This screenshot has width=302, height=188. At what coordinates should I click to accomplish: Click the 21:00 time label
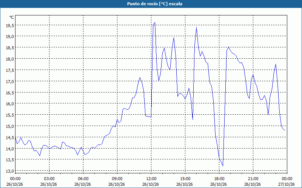[253, 179]
